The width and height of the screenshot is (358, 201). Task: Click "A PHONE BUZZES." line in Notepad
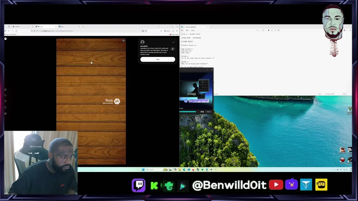(x=187, y=42)
